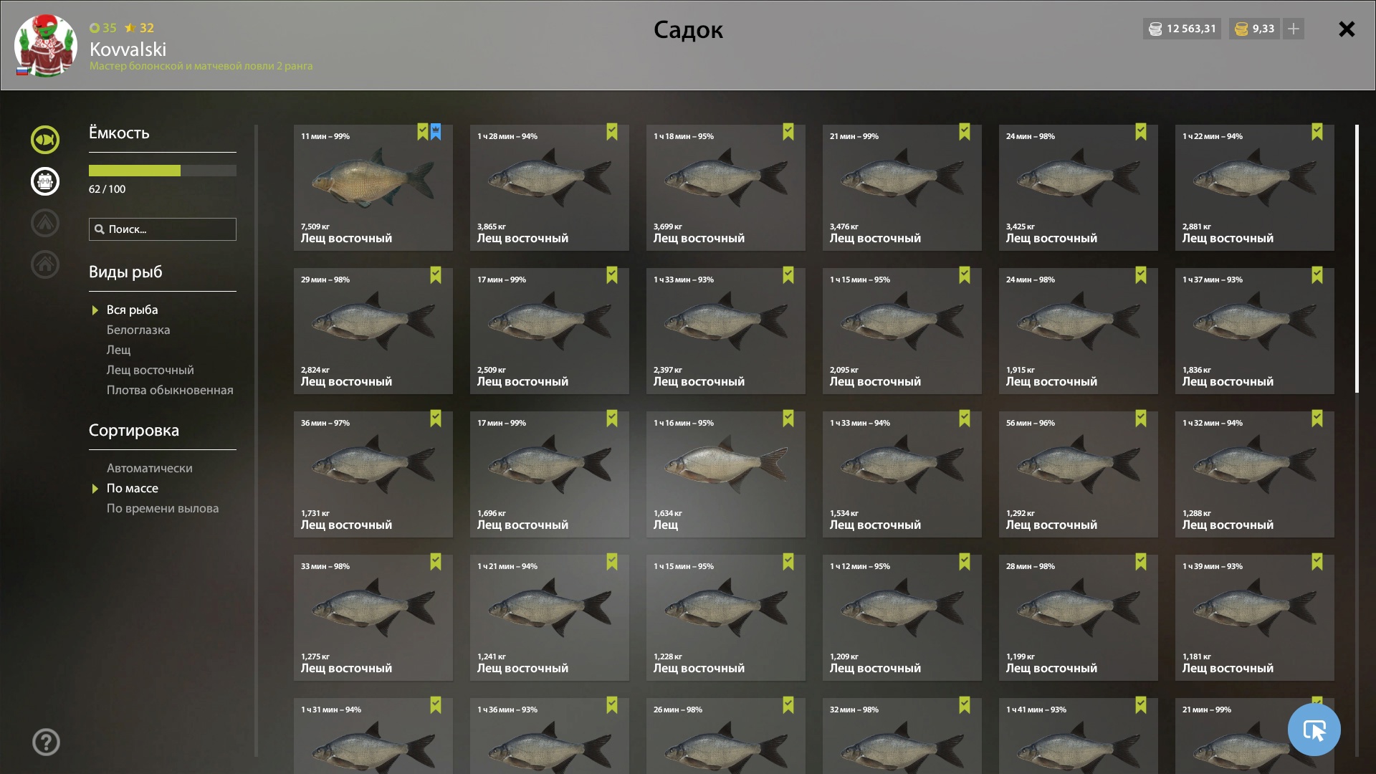Filter fish by Белоглазка

(138, 330)
